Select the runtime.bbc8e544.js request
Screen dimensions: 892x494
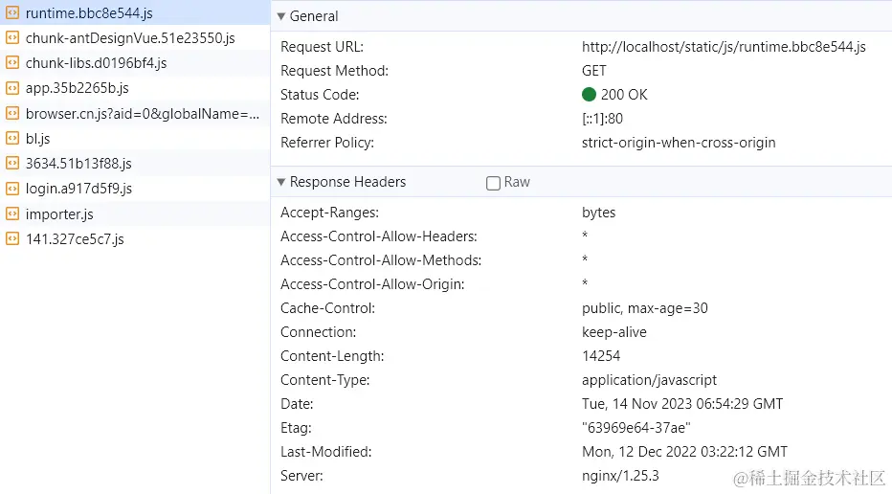point(135,12)
